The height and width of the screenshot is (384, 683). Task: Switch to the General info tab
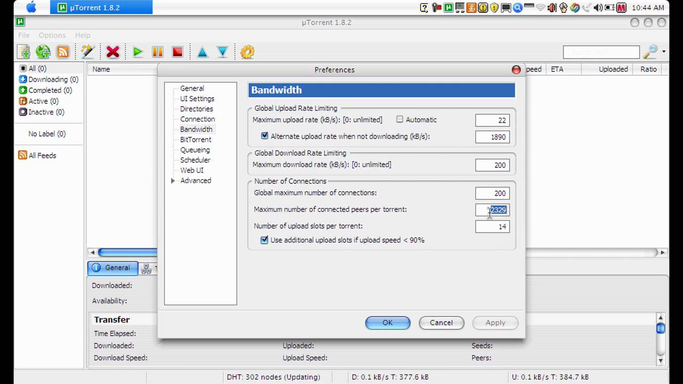tap(113, 268)
